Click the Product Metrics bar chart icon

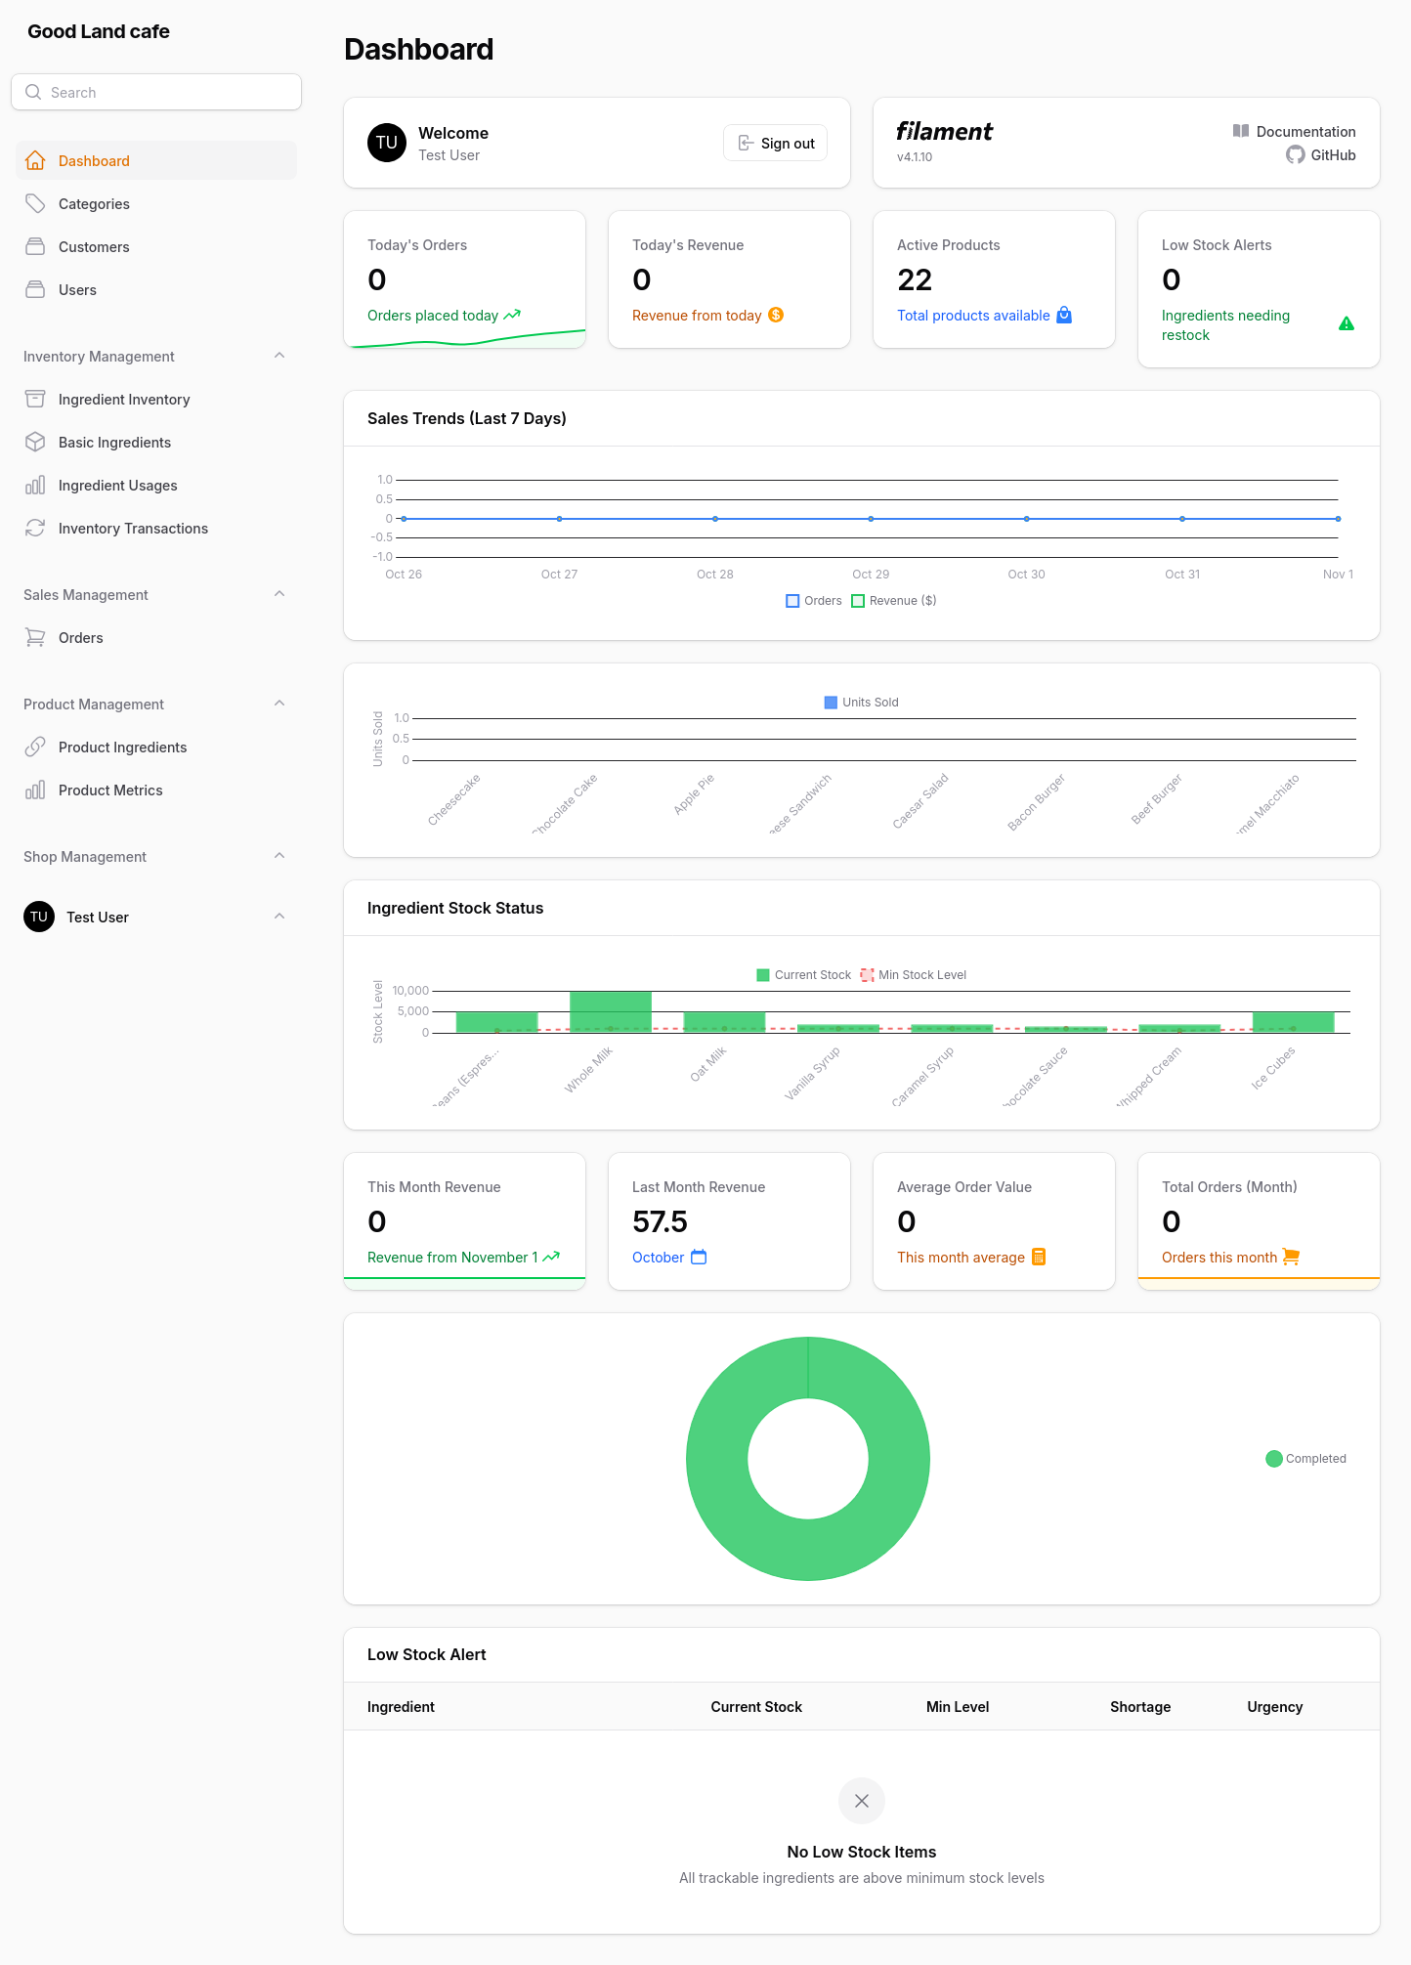(x=35, y=790)
